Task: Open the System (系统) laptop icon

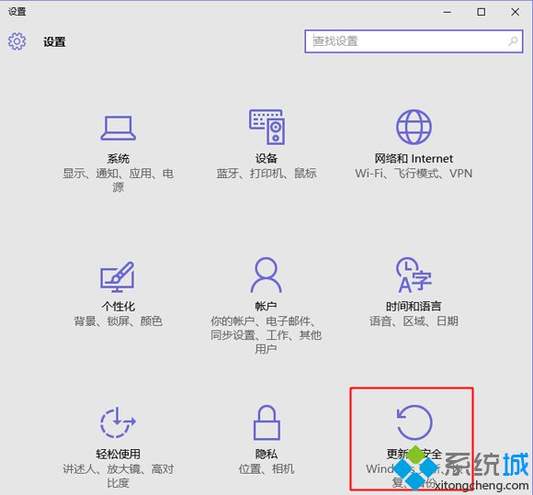Action: click(x=118, y=128)
